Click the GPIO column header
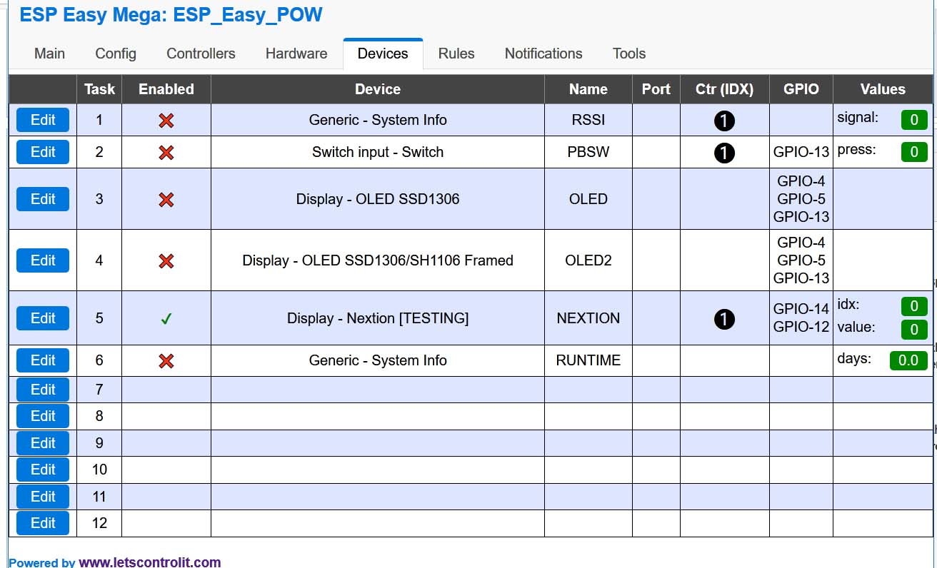 801,89
